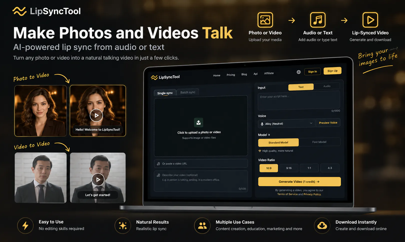Image resolution: width=405 pixels, height=242 pixels.
Task: Click the Audio or Text music note icon
Action: [x=318, y=20]
